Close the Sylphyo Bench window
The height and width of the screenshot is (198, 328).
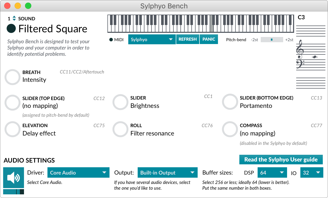pos(7,6)
